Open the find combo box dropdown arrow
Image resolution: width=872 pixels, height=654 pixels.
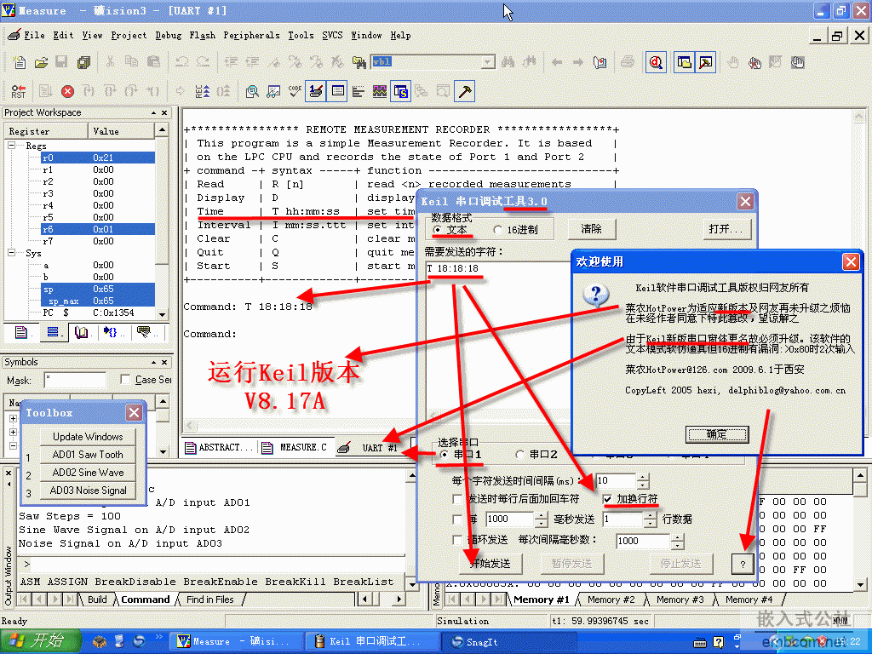(x=488, y=61)
